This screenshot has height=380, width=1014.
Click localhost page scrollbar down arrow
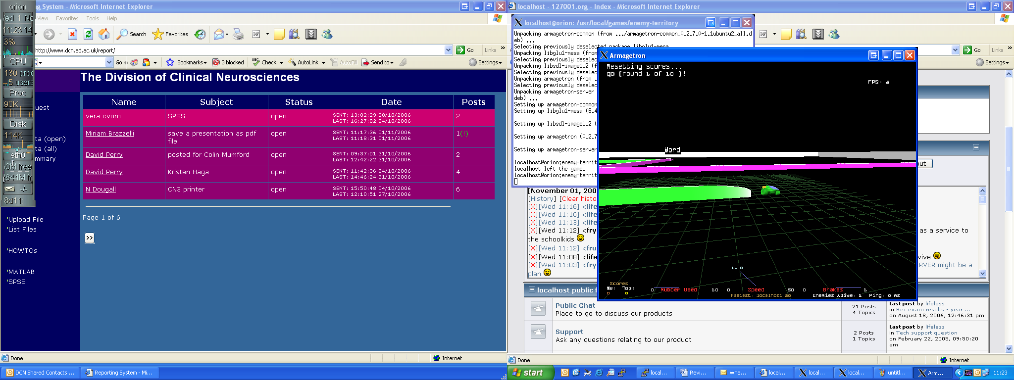point(1009,348)
